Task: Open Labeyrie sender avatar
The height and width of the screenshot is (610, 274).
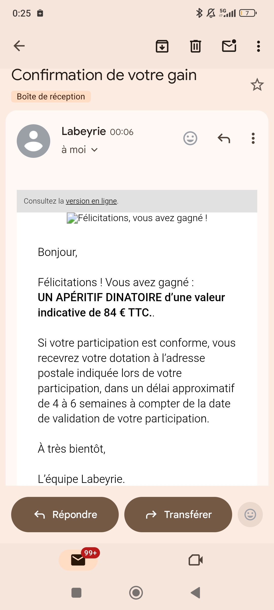Action: [33, 141]
